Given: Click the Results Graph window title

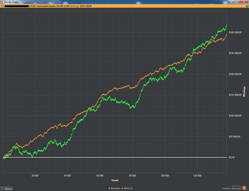Looking at the screenshot, I should click(x=11, y=2).
